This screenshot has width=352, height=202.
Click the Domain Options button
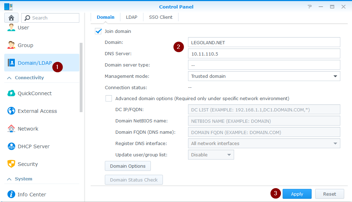127,166
